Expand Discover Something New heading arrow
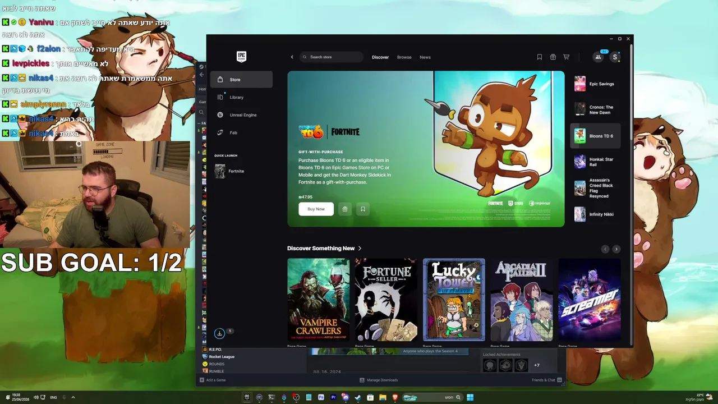Viewport: 718px width, 404px height. coord(360,249)
